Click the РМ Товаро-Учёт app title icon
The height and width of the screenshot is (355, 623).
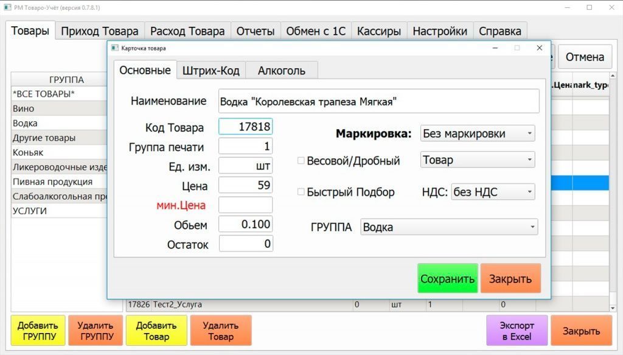[x=7, y=7]
